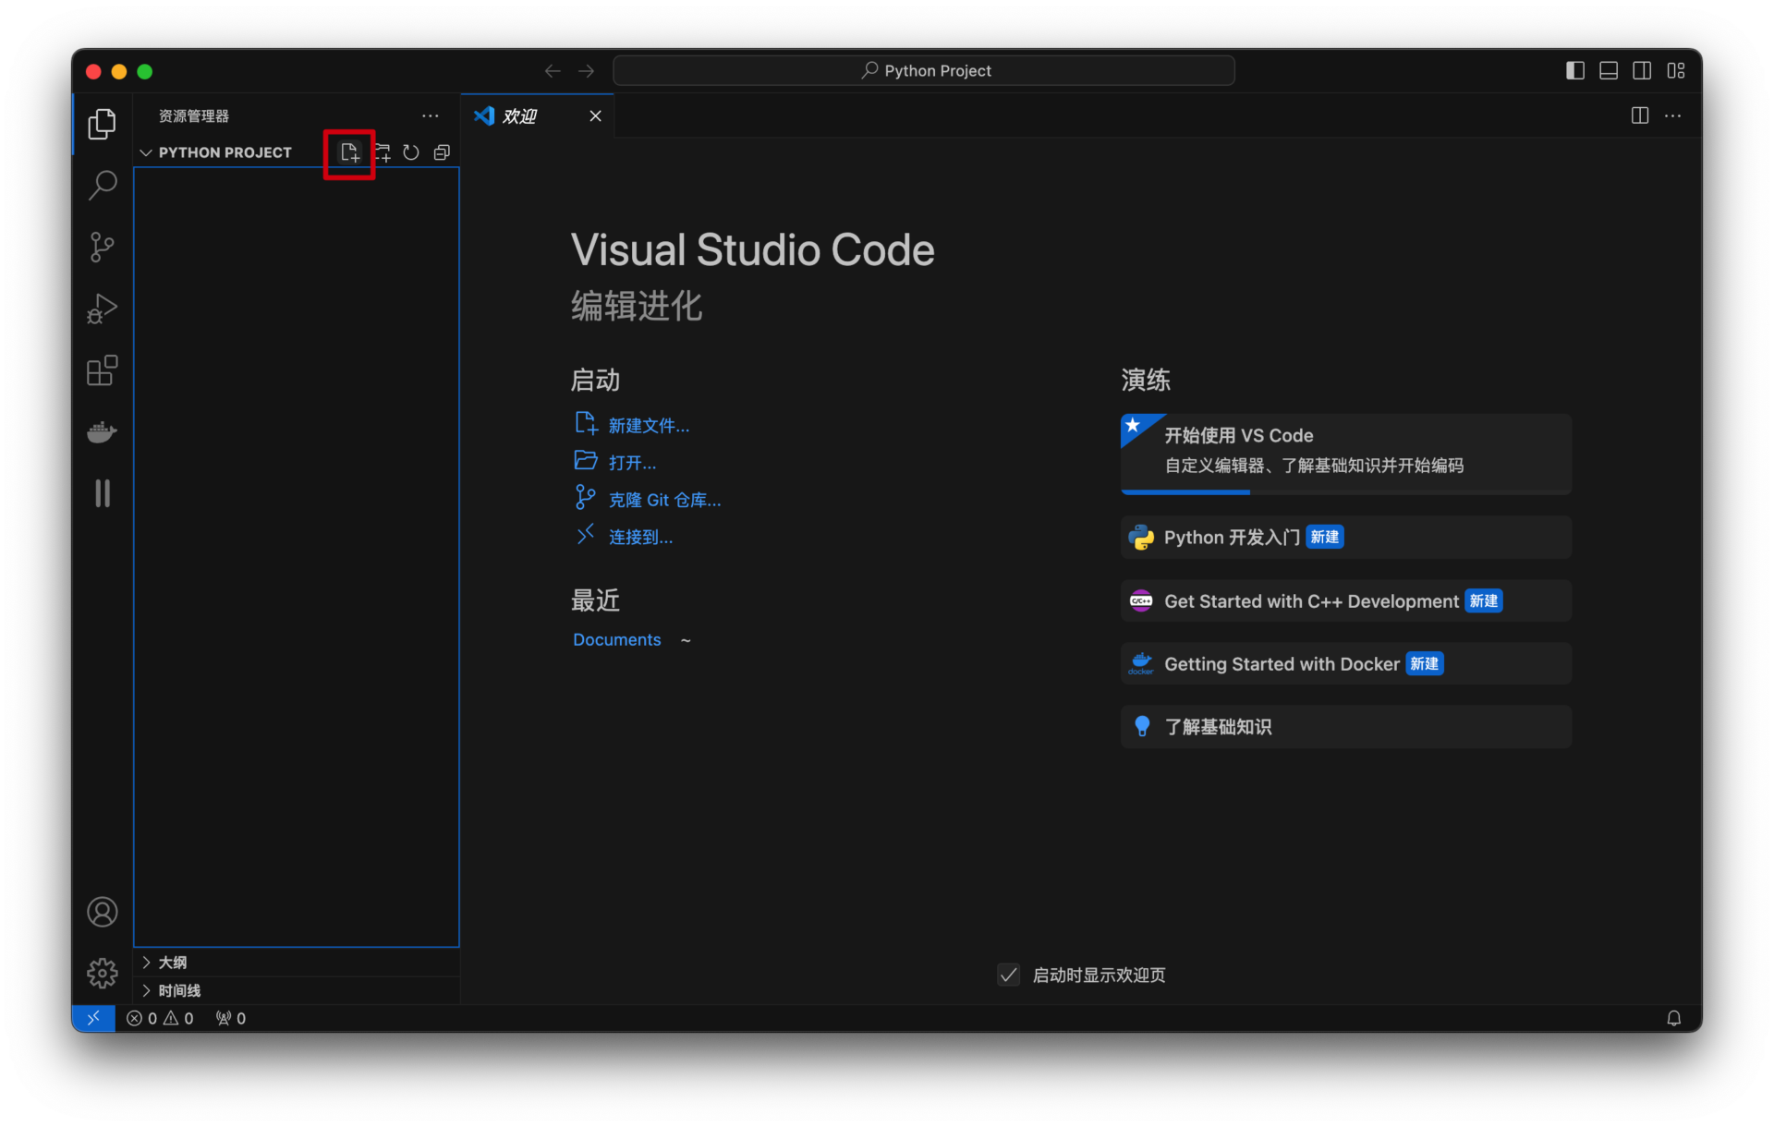
Task: Split the editor to the right
Action: [1640, 115]
